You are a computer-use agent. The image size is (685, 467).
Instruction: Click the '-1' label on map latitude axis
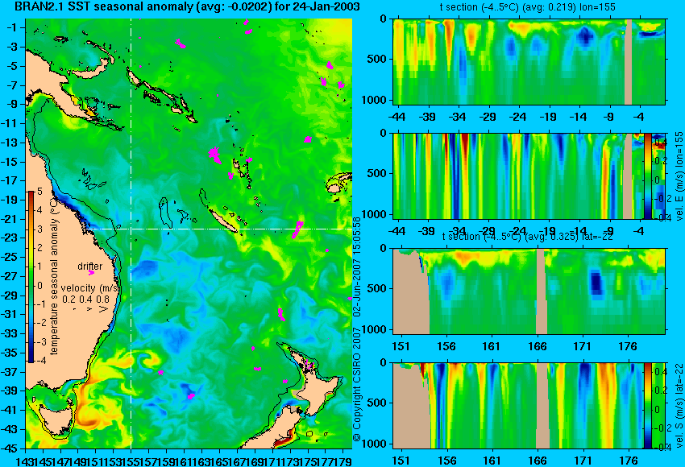coord(11,27)
